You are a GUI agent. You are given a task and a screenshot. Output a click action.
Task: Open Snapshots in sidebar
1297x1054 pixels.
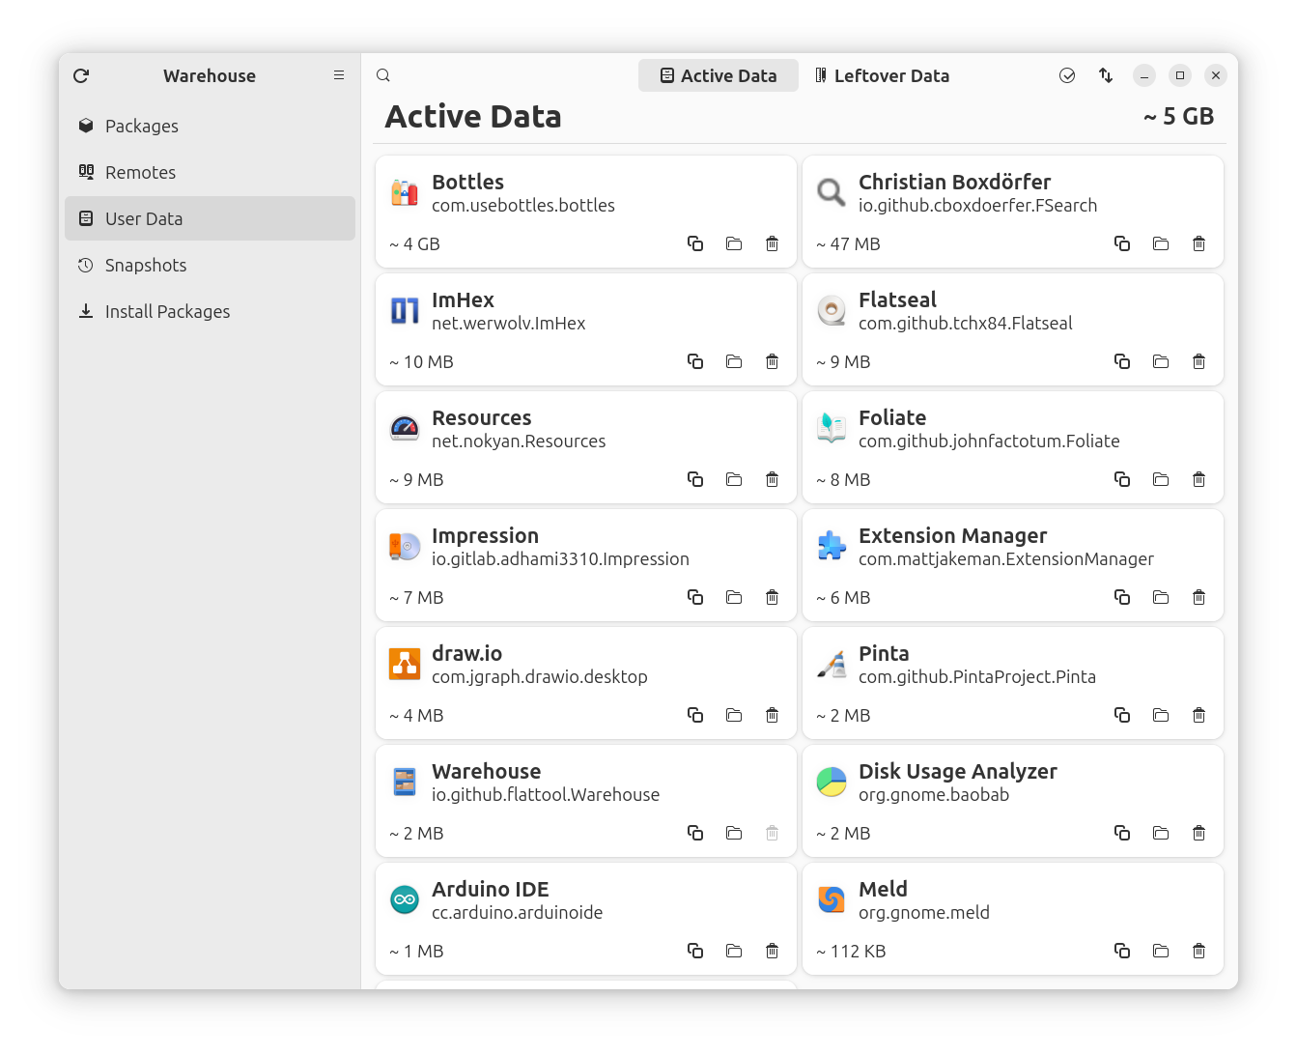pyautogui.click(x=210, y=265)
